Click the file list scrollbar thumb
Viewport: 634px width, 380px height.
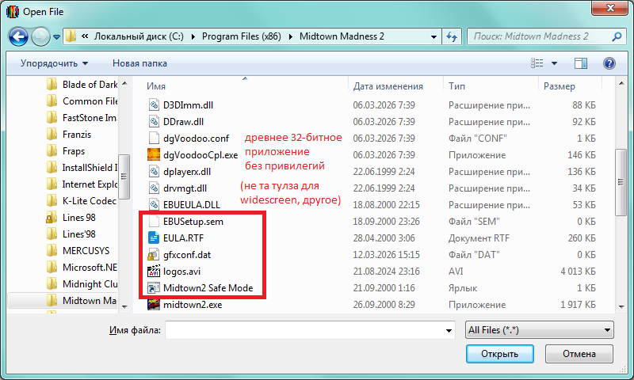tap(621, 183)
